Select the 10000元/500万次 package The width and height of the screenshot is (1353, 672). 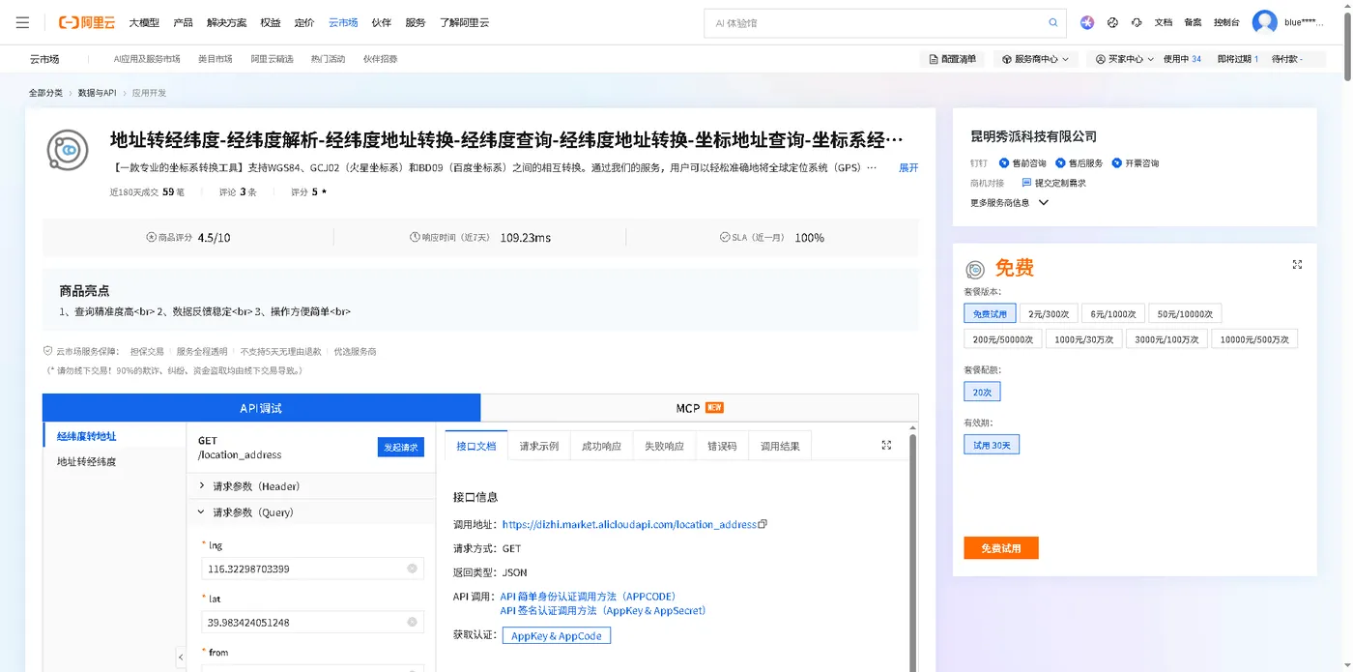click(1254, 339)
